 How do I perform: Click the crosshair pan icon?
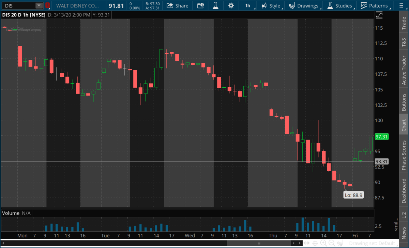click(315, 243)
